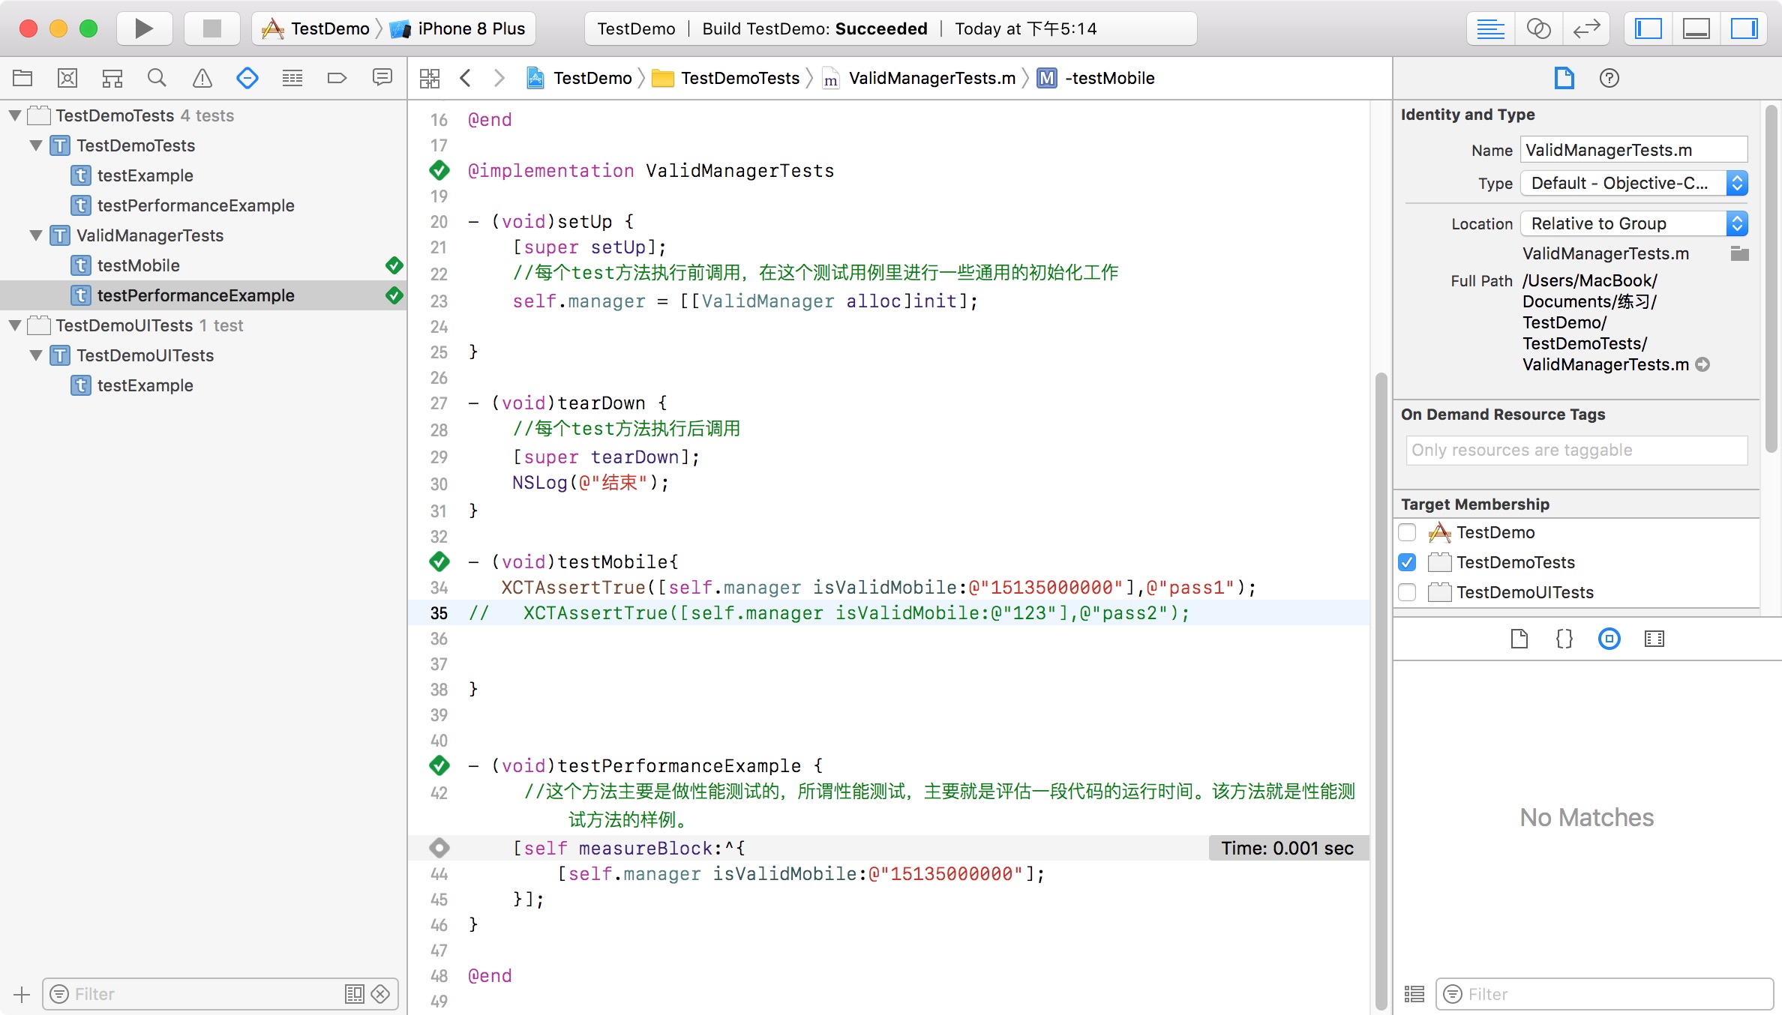The width and height of the screenshot is (1782, 1015).
Task: Rerun ValidManagerTests class via gutter diamond
Action: 439,171
